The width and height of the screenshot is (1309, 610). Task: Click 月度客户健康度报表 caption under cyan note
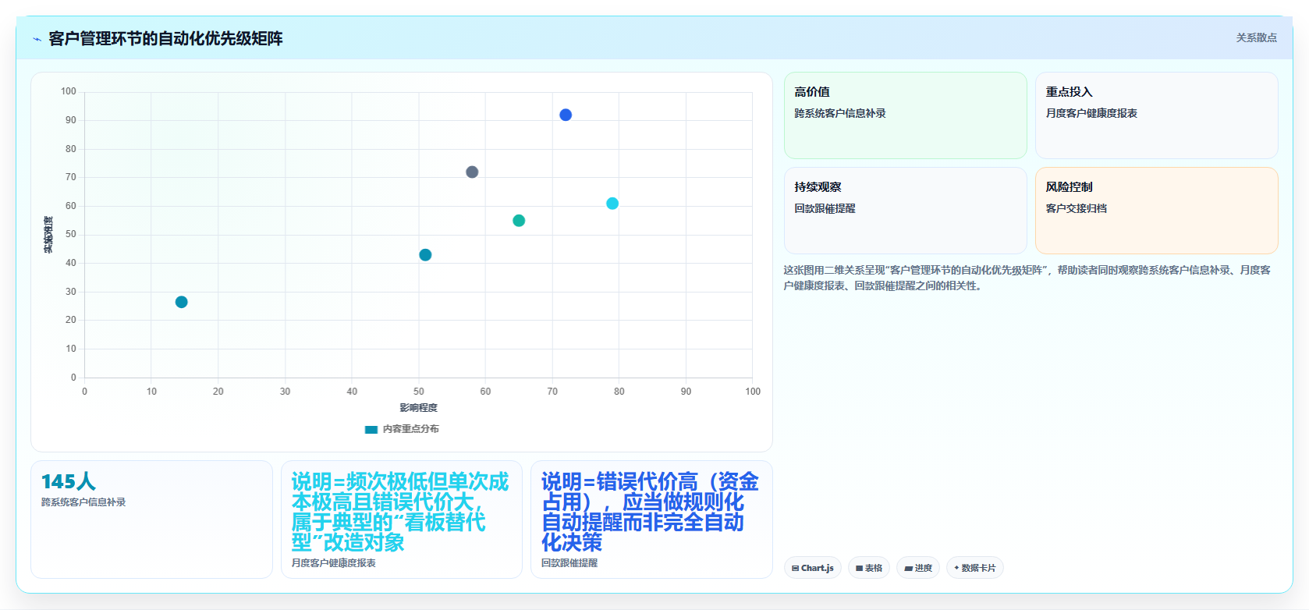(x=334, y=563)
